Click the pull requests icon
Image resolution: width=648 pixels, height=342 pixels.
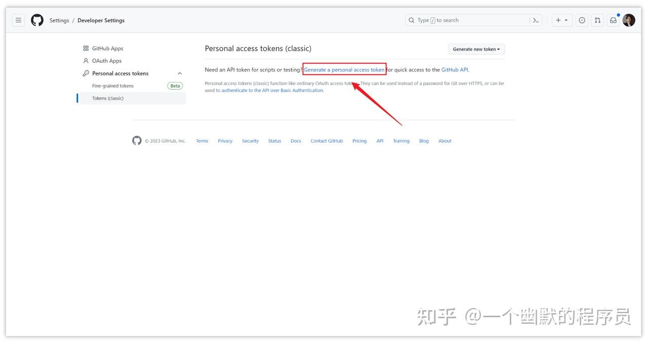[x=597, y=20]
